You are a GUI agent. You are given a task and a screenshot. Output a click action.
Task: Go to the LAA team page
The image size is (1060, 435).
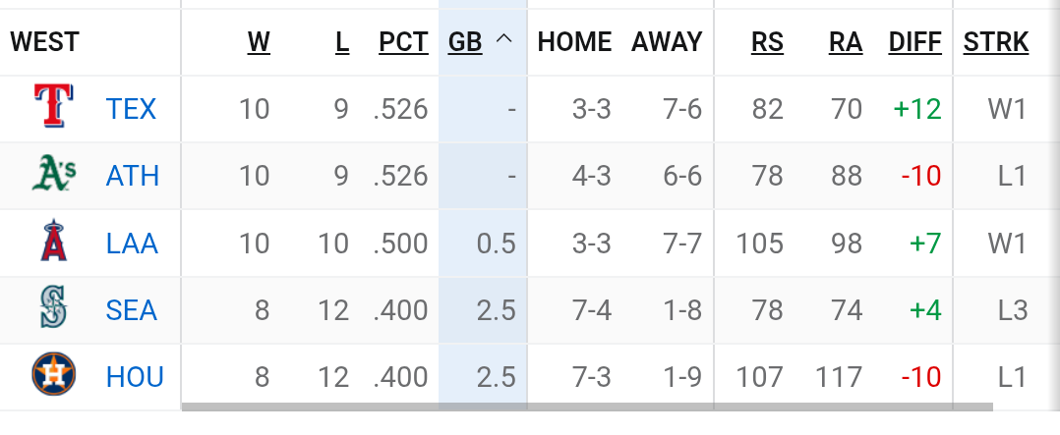pos(132,243)
